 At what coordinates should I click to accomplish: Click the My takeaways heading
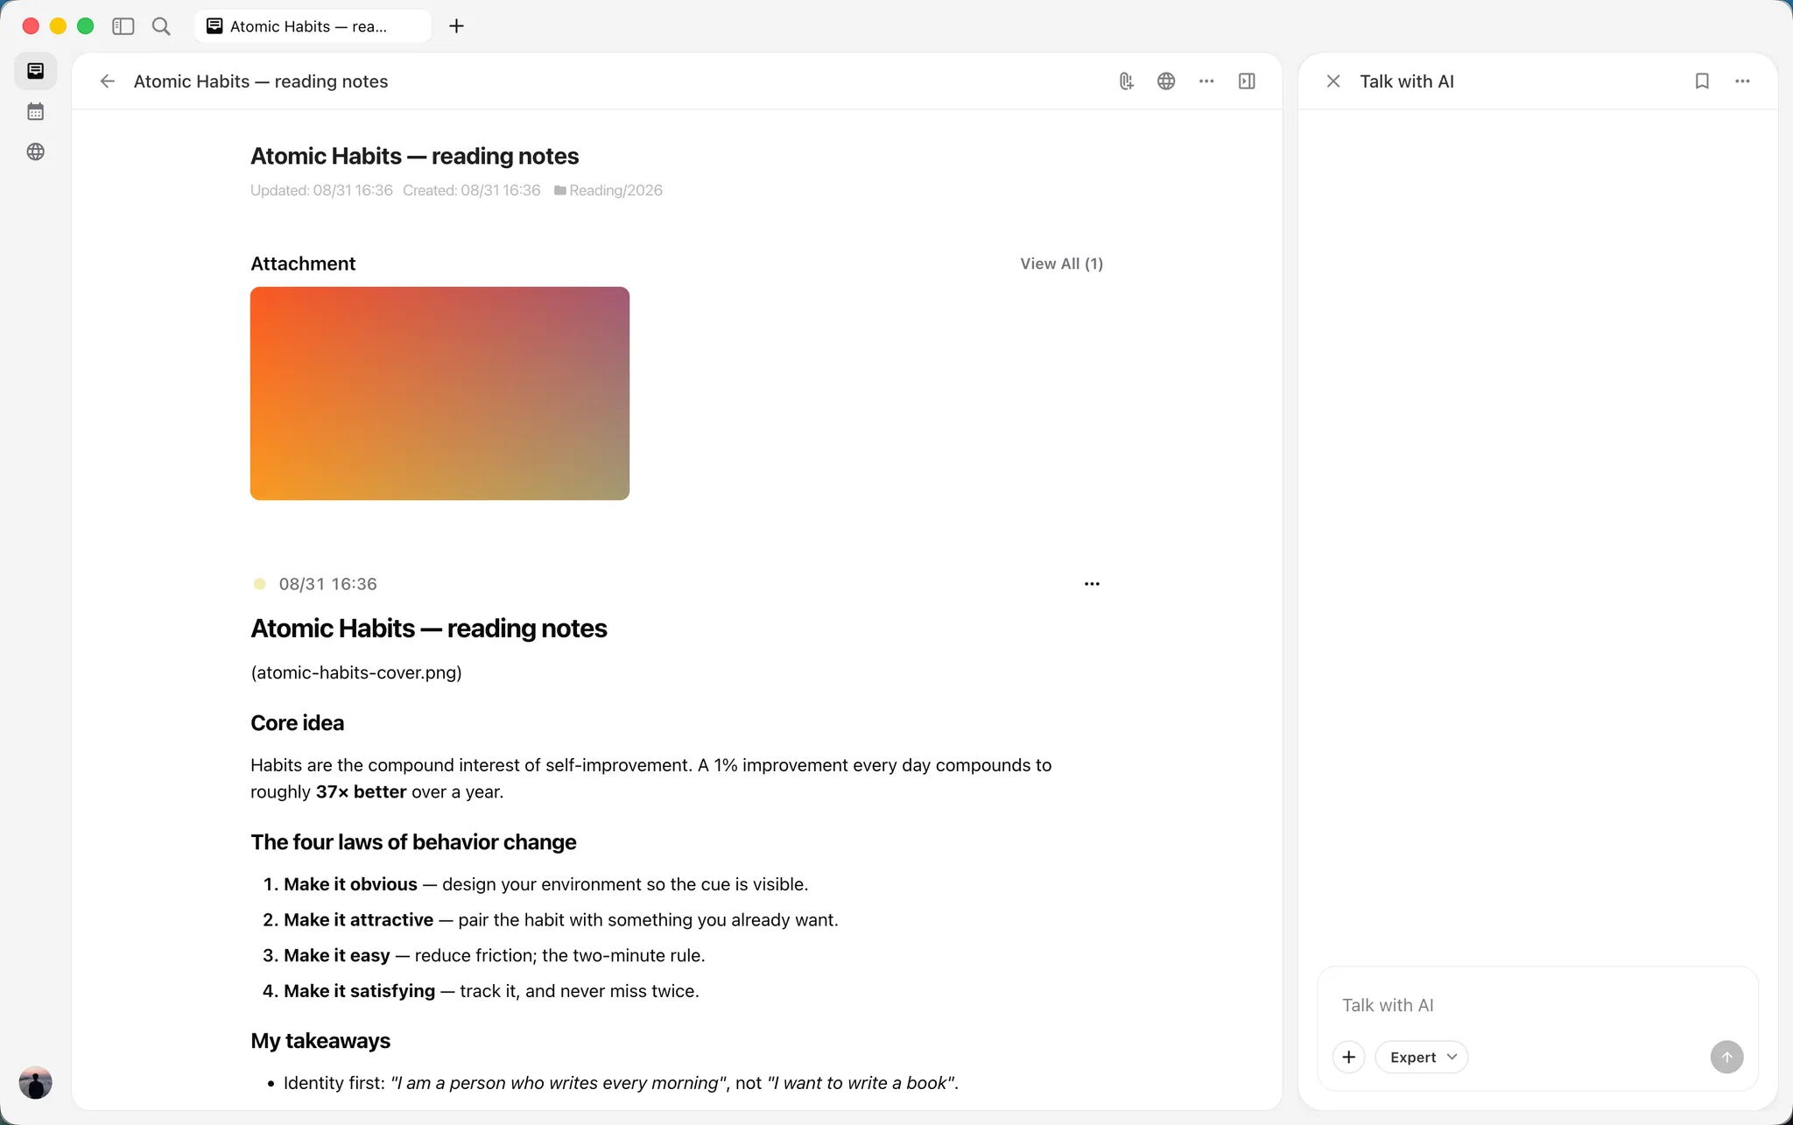(x=320, y=1041)
